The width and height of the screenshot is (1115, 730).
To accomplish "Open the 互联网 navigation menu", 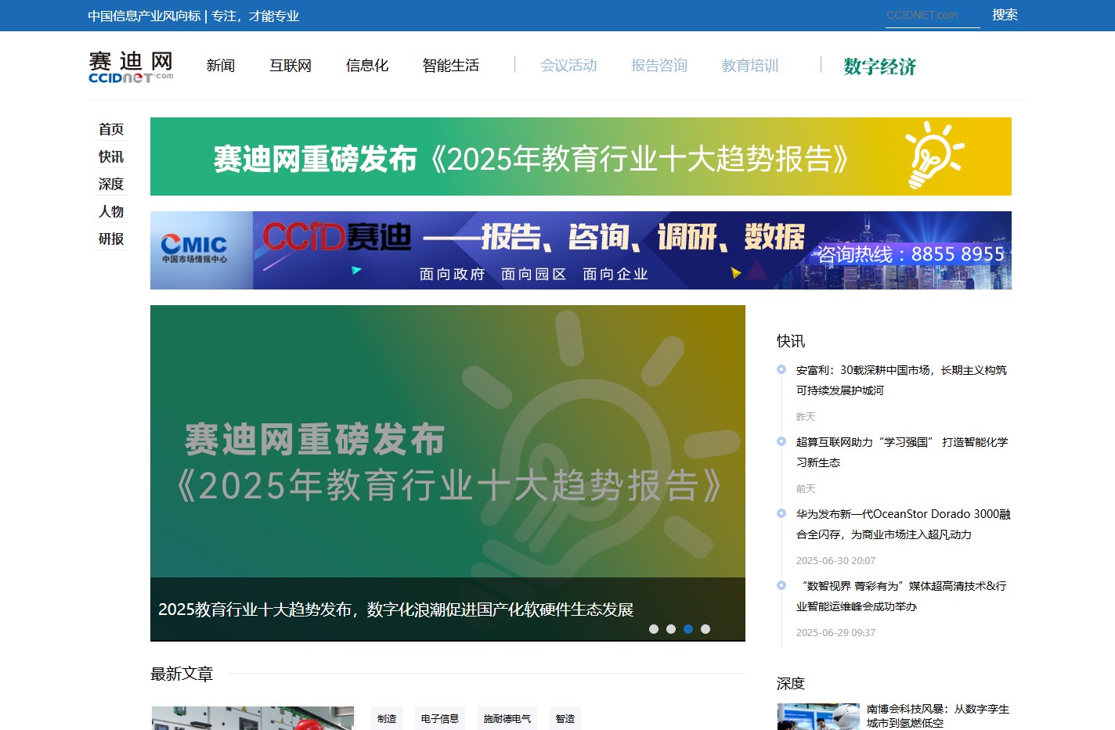I will point(290,66).
